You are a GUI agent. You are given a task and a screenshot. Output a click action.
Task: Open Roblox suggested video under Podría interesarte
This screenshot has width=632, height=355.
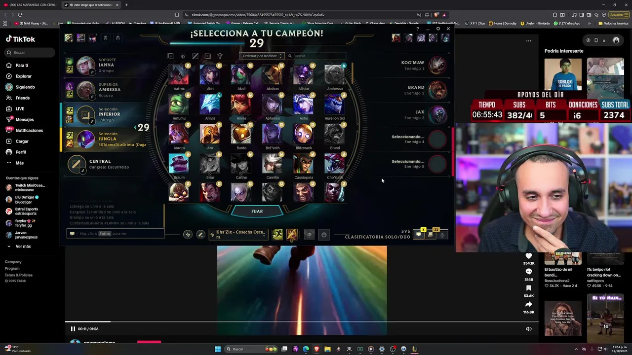point(563,74)
